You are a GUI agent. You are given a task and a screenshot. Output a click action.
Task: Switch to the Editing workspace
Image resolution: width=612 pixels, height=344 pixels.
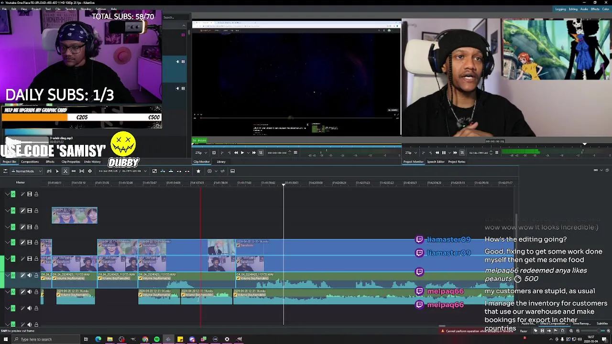click(x=573, y=9)
